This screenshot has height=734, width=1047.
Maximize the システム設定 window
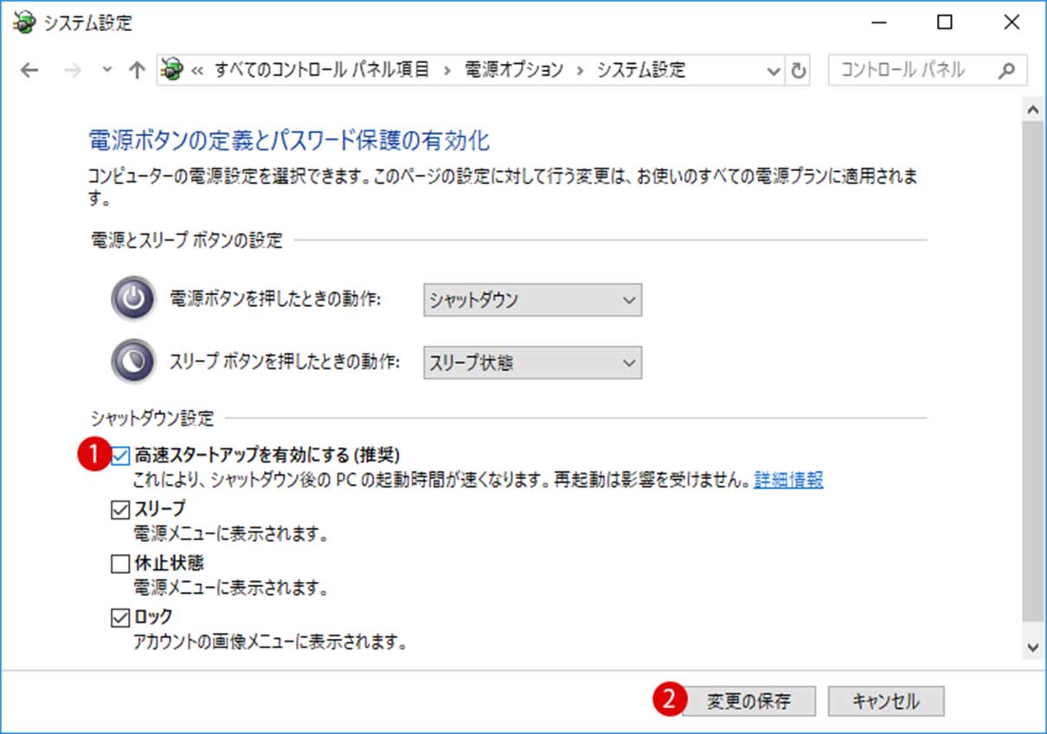[x=945, y=23]
